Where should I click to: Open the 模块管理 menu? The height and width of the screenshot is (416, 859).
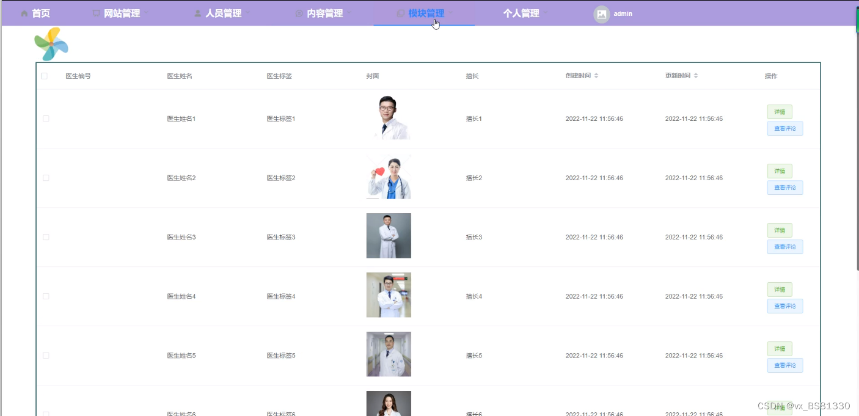click(425, 13)
